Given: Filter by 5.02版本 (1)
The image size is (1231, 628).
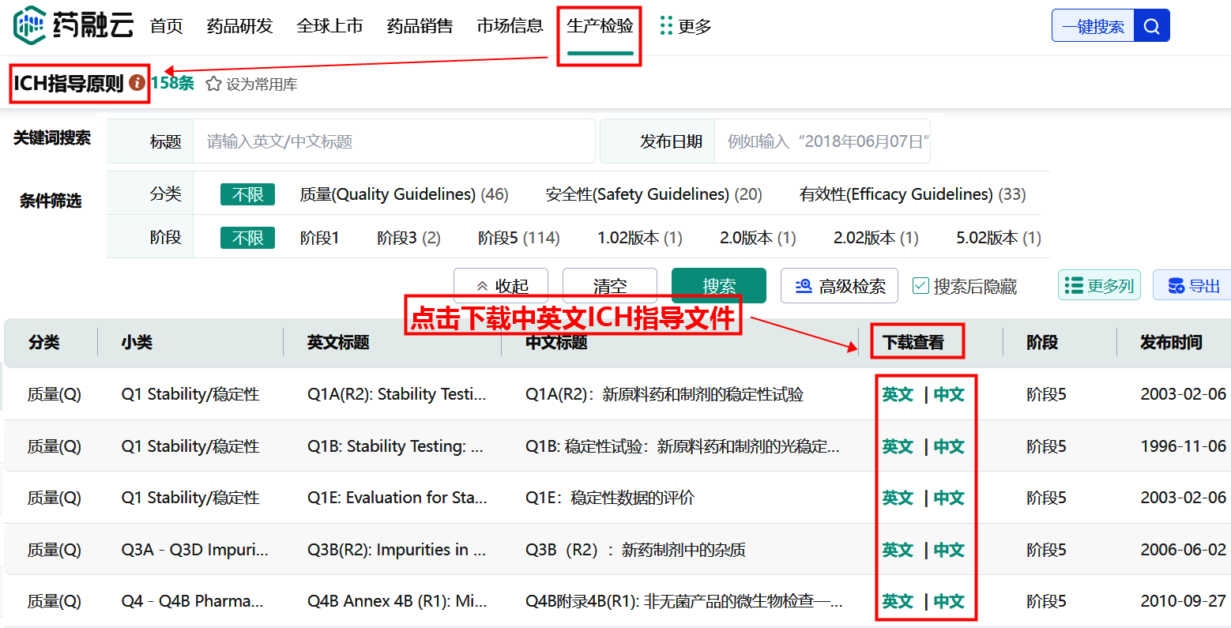Looking at the screenshot, I should tap(999, 238).
